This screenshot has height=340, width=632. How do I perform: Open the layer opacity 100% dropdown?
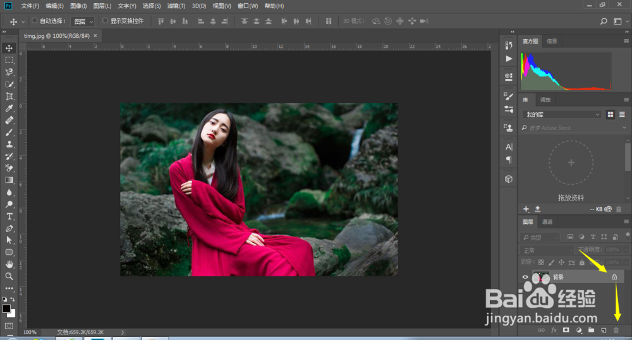[626, 250]
